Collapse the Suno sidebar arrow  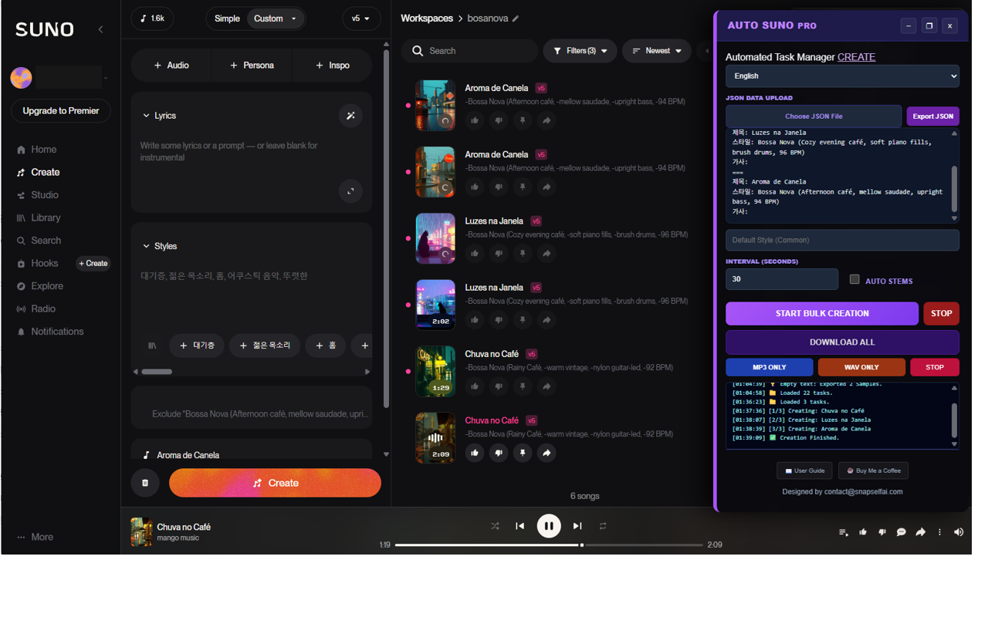tap(100, 29)
